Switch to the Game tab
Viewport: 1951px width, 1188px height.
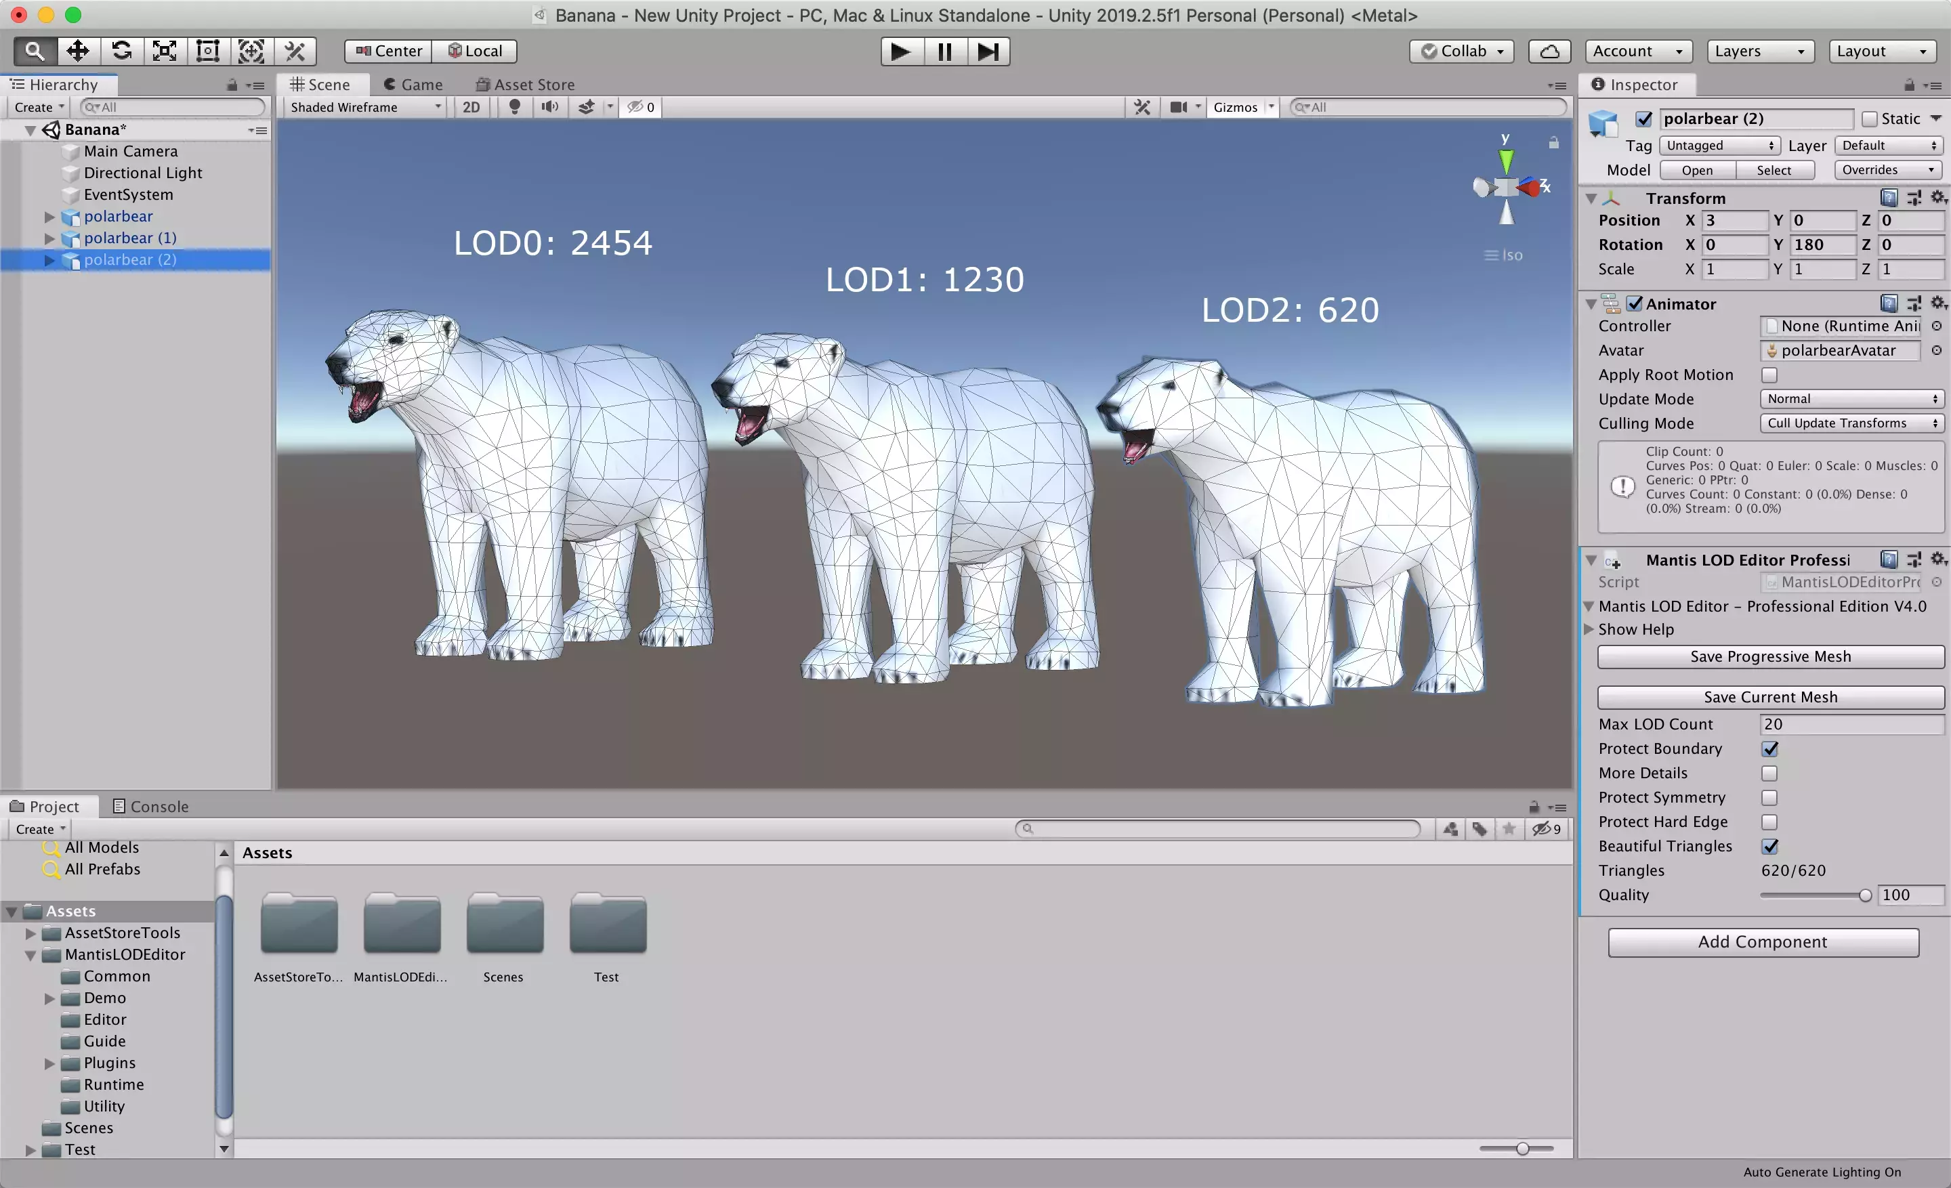(x=413, y=85)
